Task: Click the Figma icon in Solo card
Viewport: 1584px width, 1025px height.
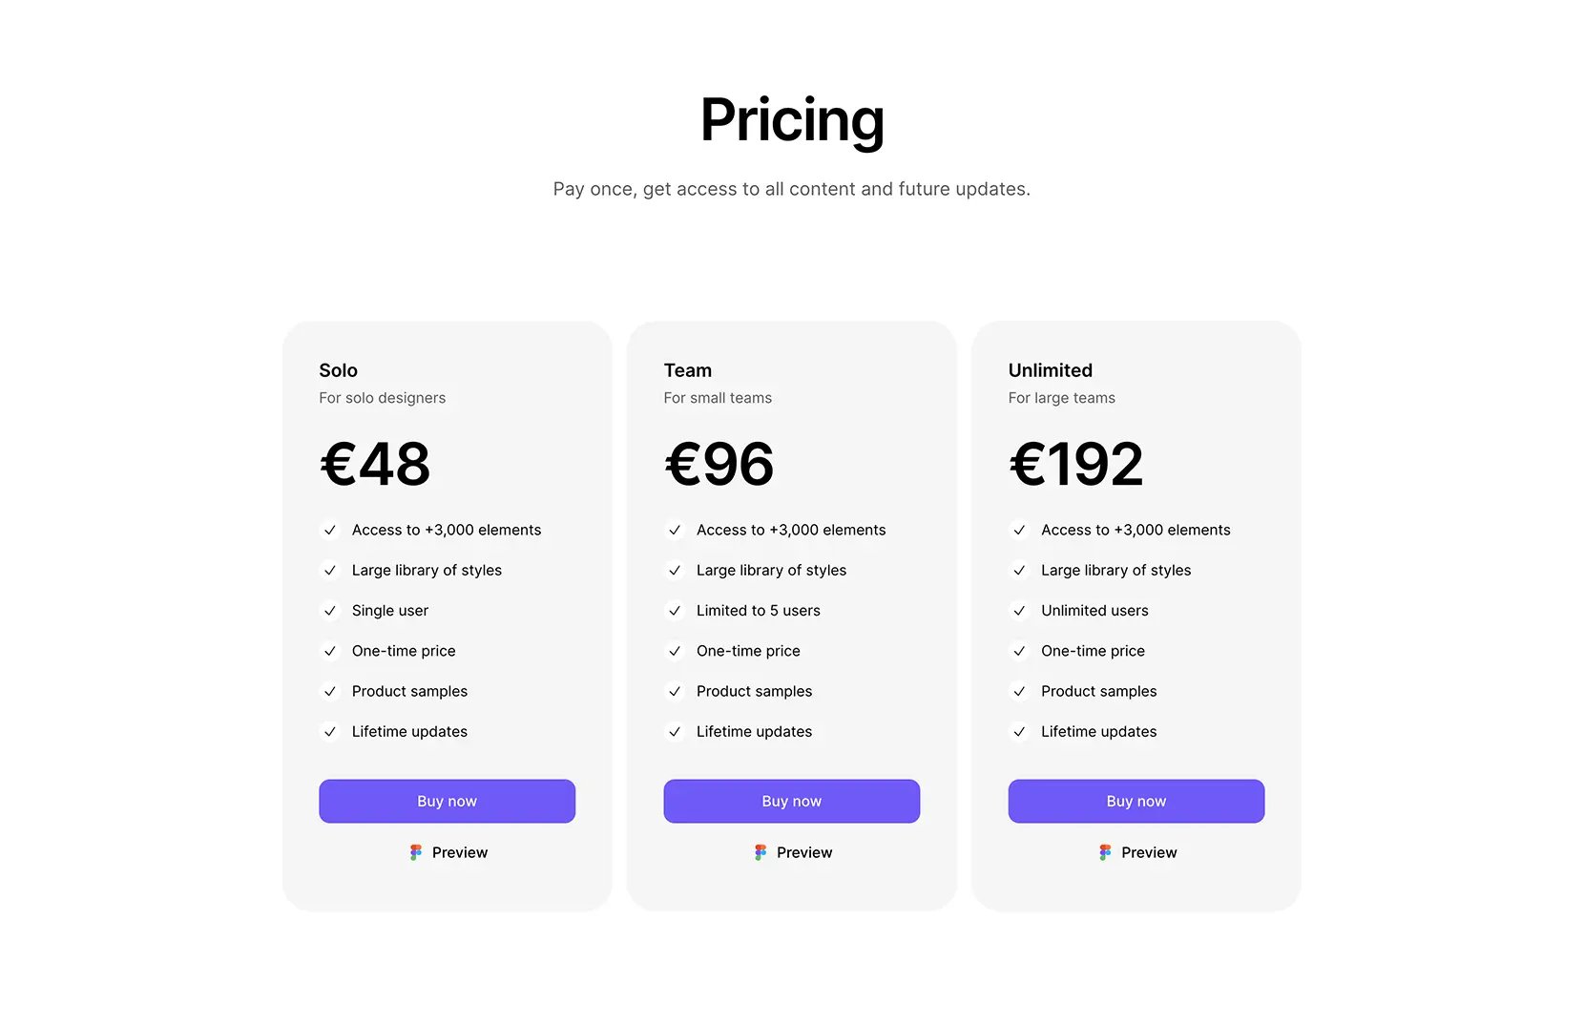Action: (415, 852)
